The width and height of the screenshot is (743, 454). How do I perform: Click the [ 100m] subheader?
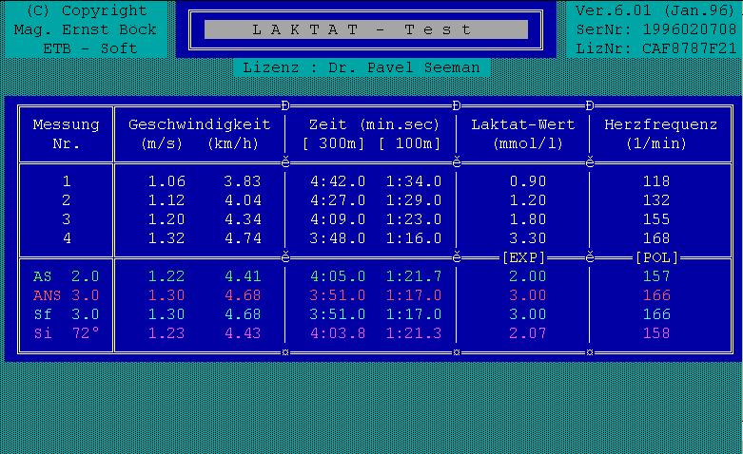409,143
